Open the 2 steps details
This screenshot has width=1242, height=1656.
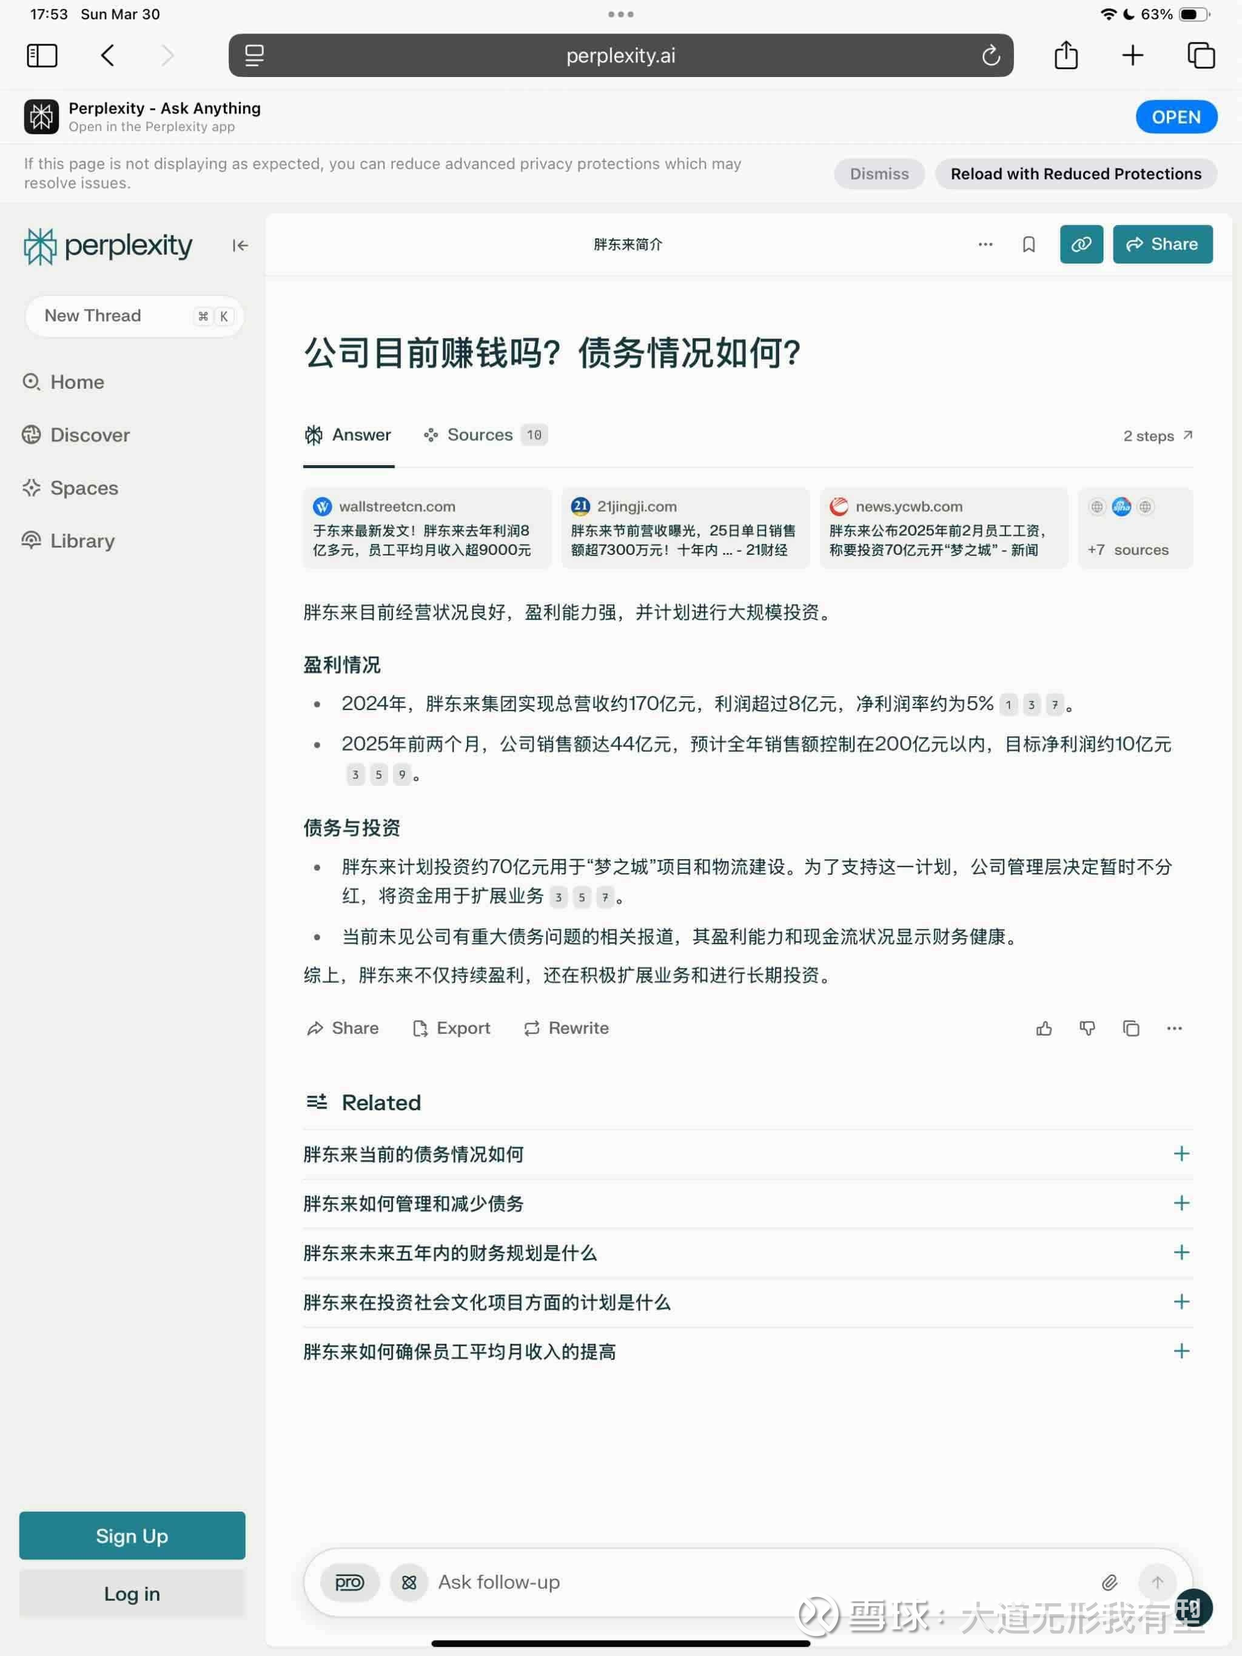coord(1158,436)
